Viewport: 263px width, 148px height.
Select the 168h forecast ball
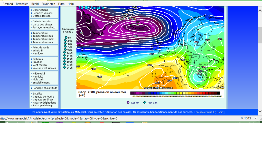pyautogui.click(x=64, y=59)
